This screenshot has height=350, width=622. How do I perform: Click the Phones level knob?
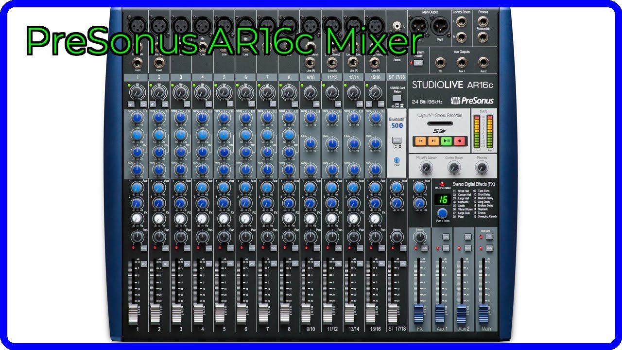click(481, 168)
